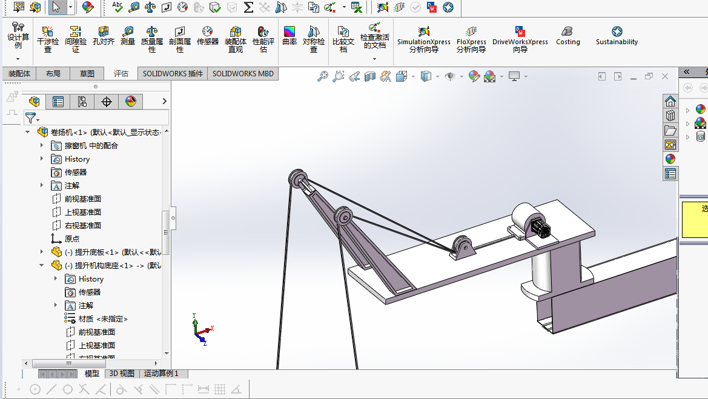Select the 模型 bottom tab
The image size is (708, 399).
click(x=92, y=374)
